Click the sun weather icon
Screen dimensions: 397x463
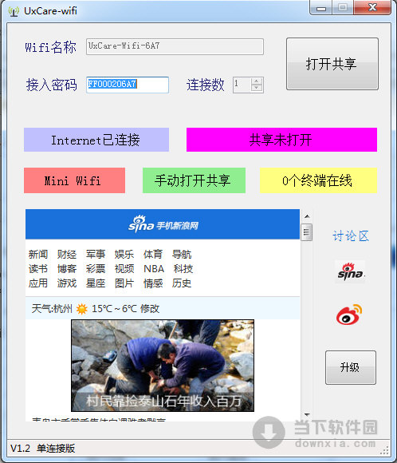81,309
